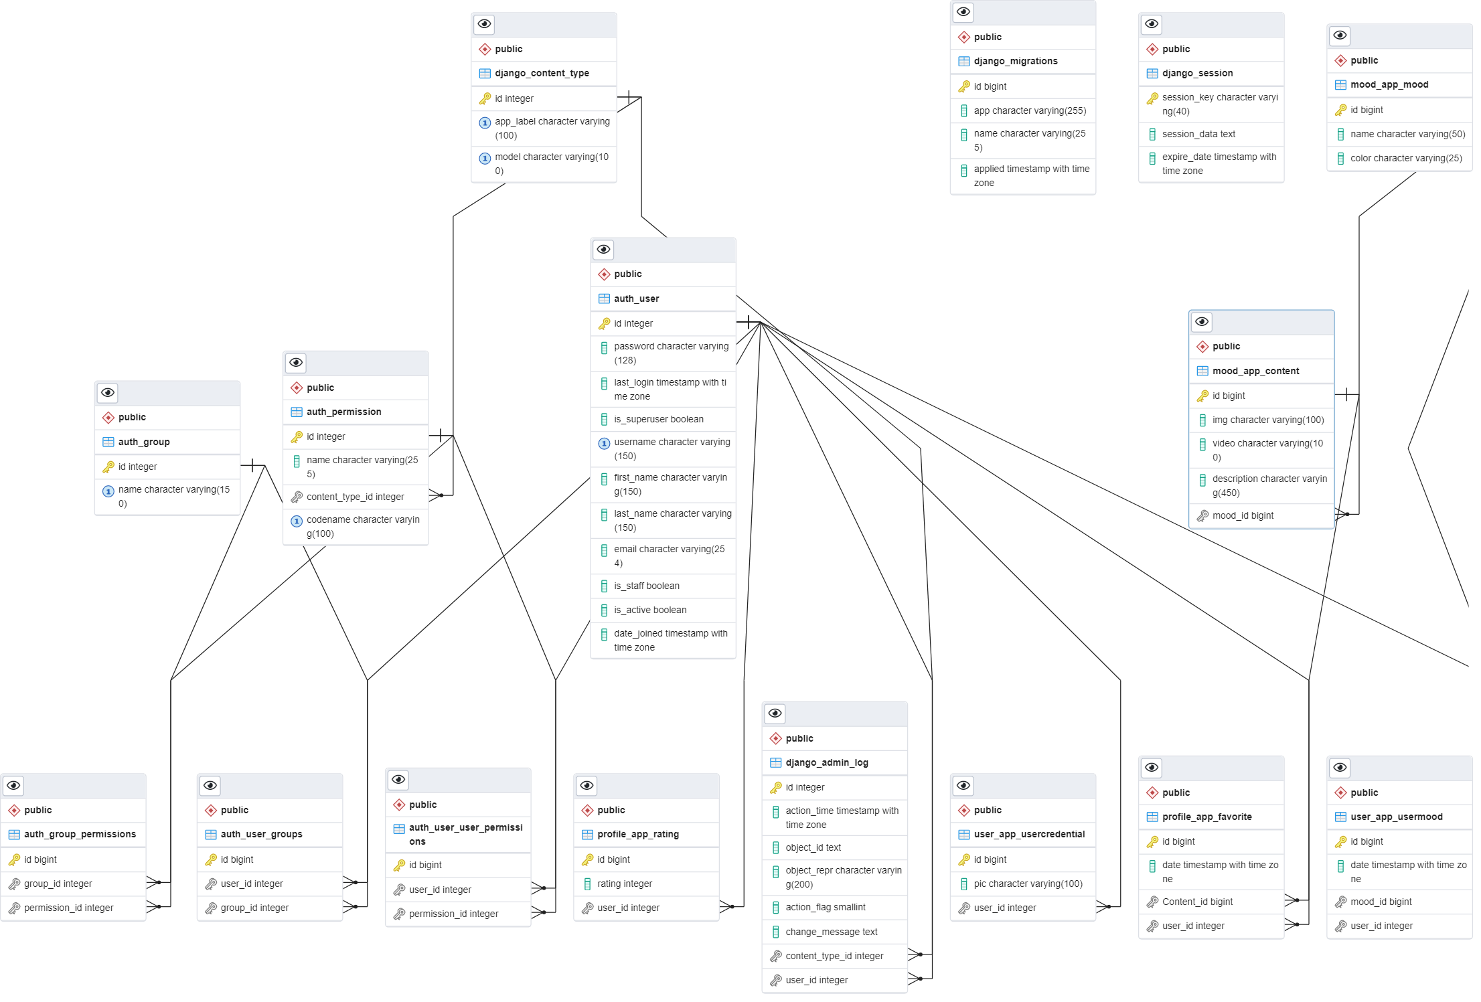Select the column icon next to color in mood_app_mood

(x=1341, y=158)
